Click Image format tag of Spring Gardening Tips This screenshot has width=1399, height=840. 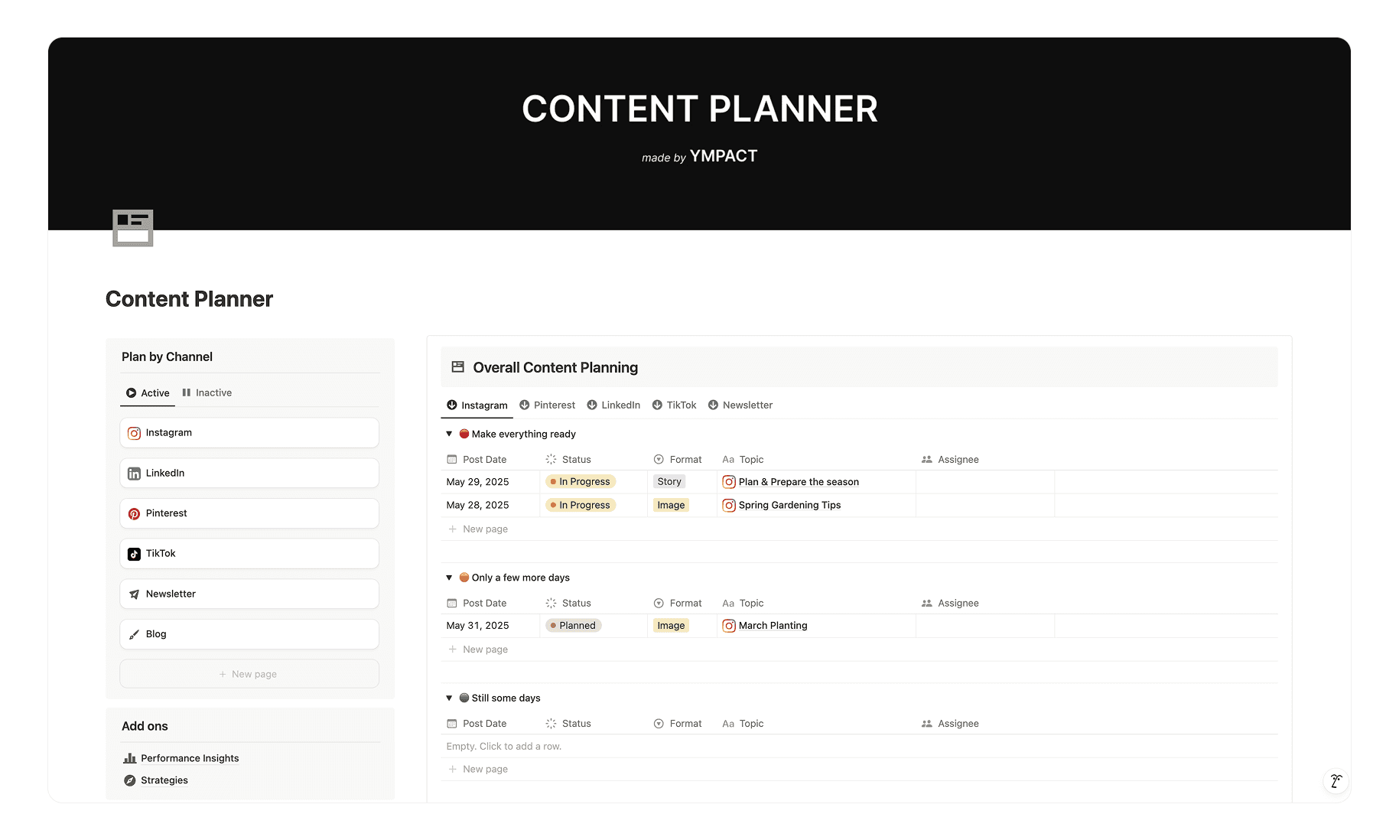point(671,505)
